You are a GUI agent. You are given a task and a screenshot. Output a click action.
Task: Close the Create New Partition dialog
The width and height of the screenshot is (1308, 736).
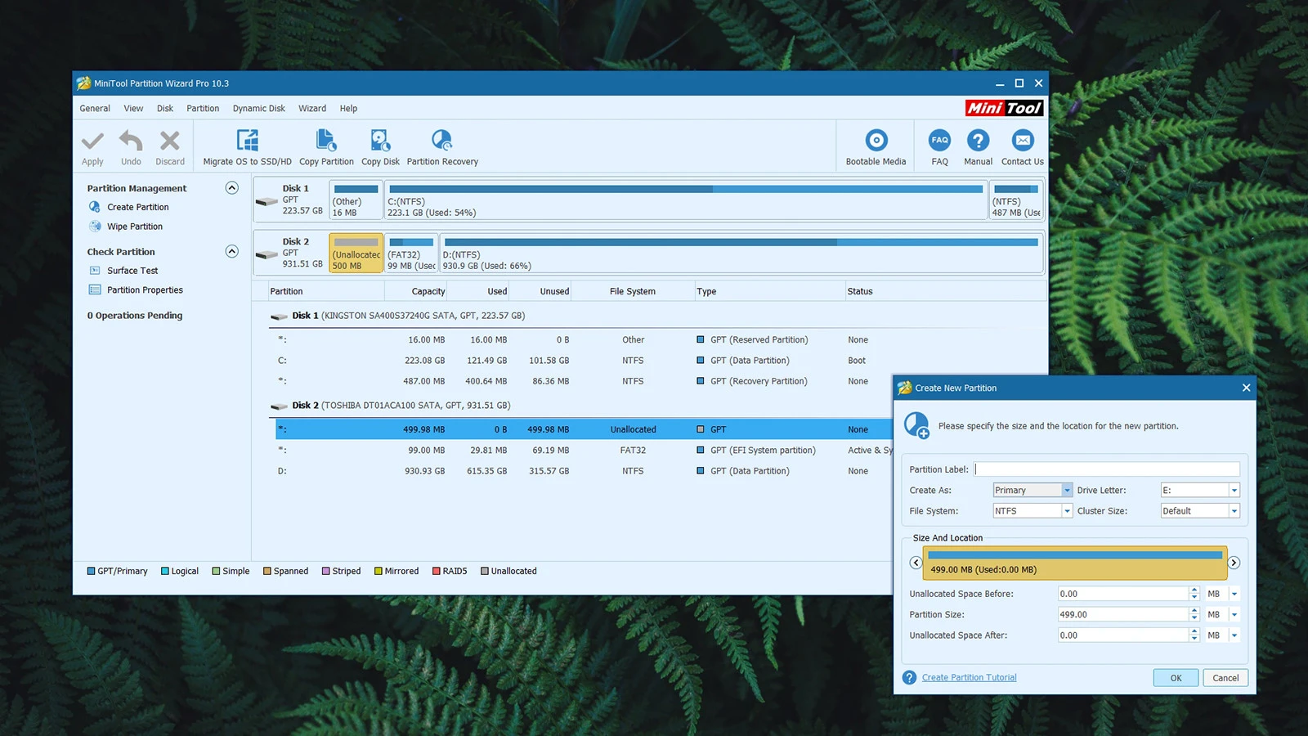tap(1246, 388)
